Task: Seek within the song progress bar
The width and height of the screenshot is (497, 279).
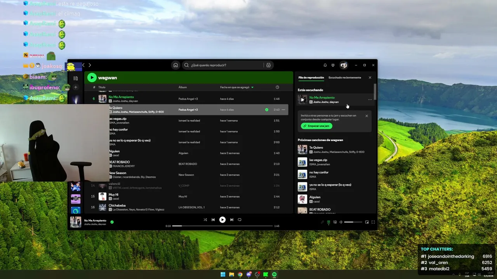Action: (x=222, y=226)
